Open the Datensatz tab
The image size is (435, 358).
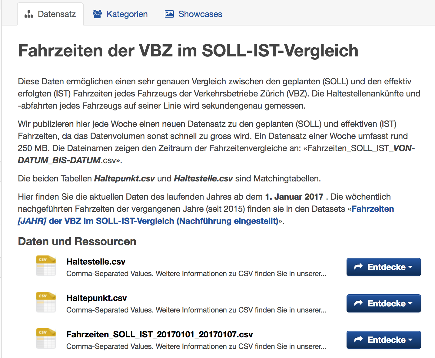tap(50, 14)
